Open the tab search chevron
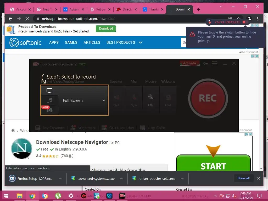 coord(221,7)
